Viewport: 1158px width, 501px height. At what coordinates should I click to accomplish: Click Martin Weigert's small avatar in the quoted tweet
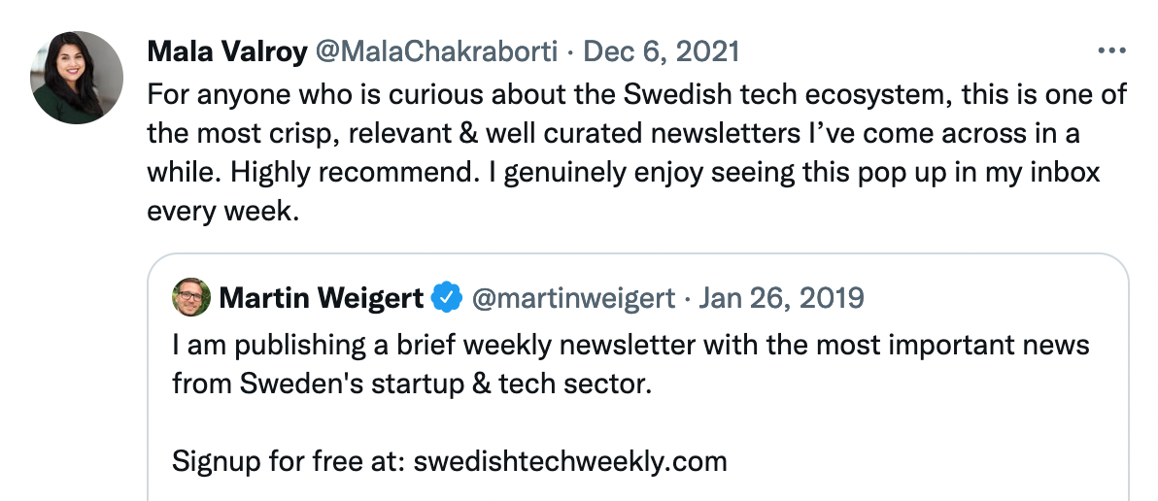click(x=191, y=297)
